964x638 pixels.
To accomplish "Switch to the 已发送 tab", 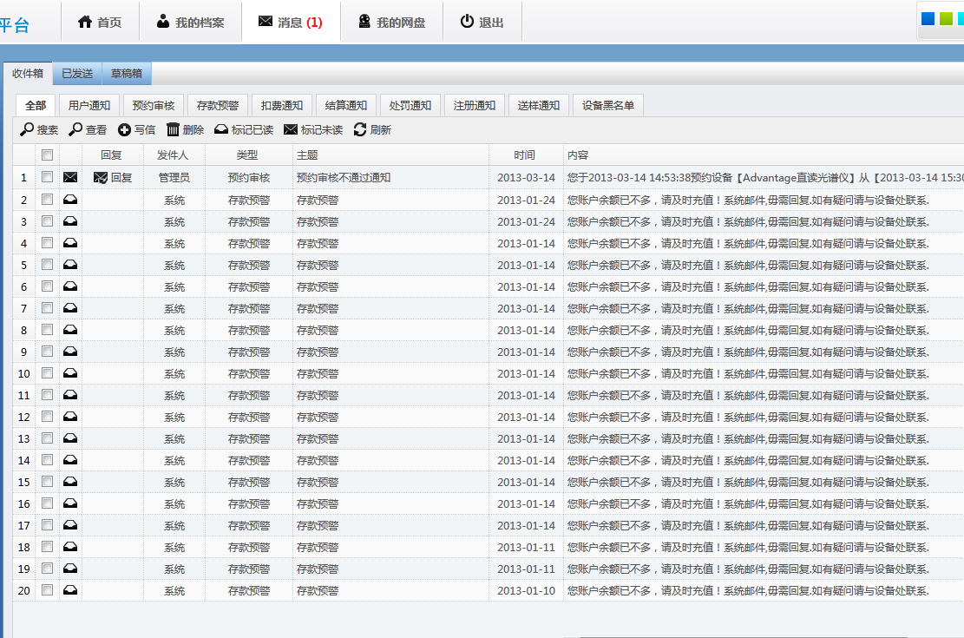I will click(x=77, y=74).
